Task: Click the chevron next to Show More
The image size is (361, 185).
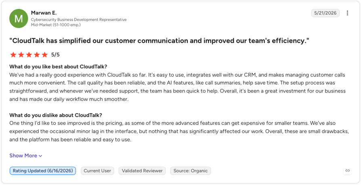Action: tap(40, 156)
